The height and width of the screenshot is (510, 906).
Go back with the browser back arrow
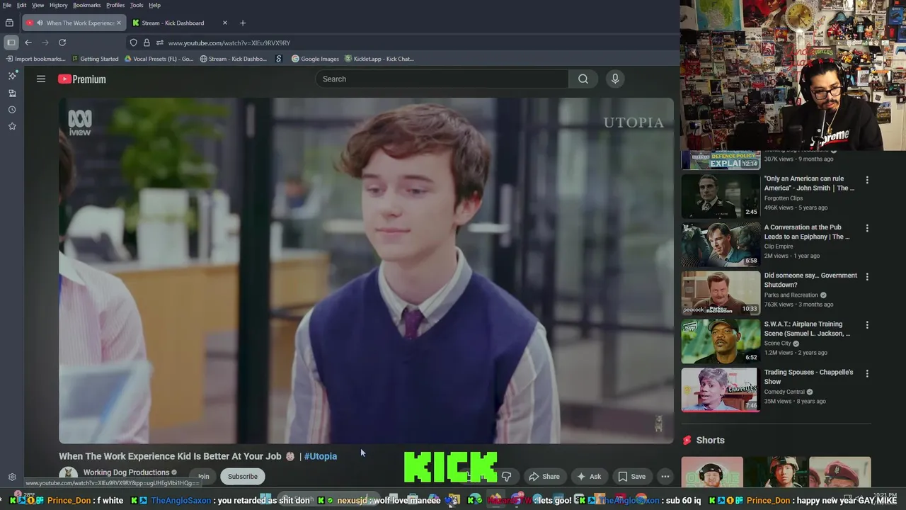point(28,42)
